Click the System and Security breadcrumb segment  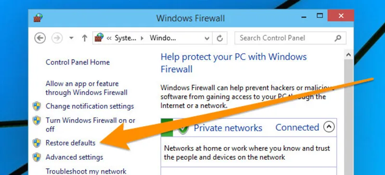[125, 38]
